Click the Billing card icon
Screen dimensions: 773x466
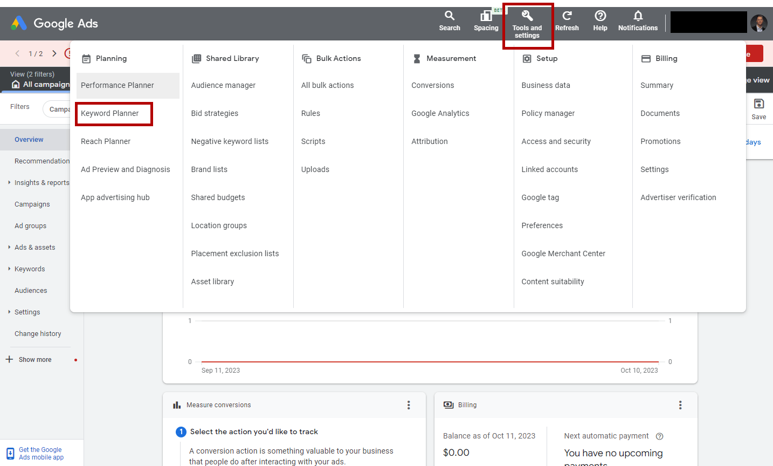tap(646, 58)
